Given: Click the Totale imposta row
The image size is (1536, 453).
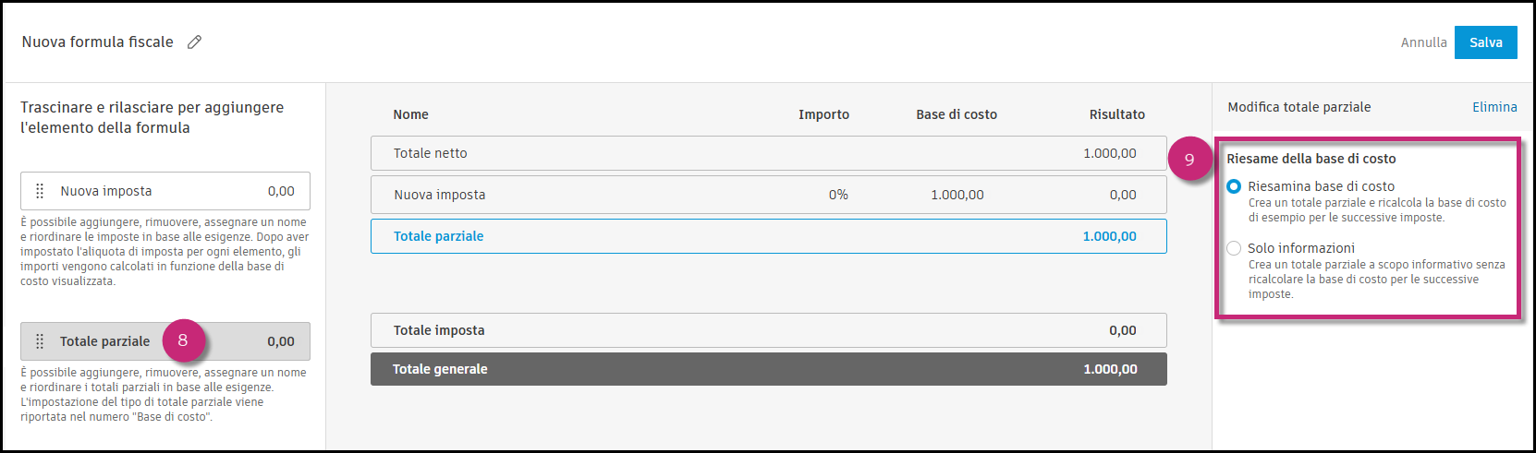Looking at the screenshot, I should coord(767,330).
